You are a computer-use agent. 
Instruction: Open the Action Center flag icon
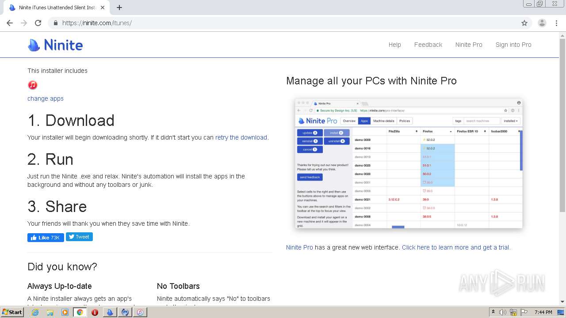click(524, 312)
